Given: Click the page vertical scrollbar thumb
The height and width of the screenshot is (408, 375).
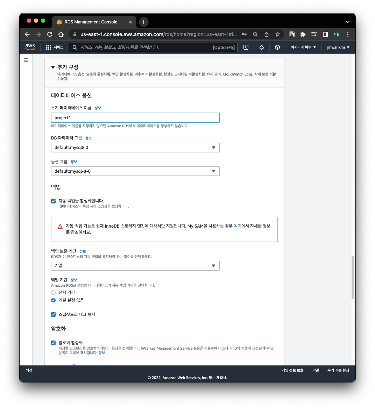Looking at the screenshot, I should pos(353,277).
